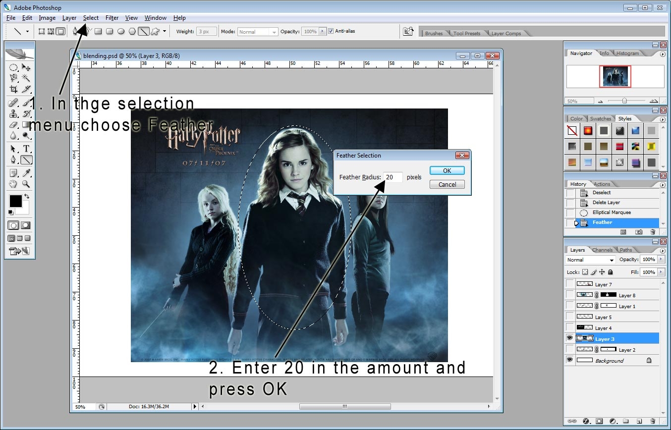Open the layer Fill slider arrow
The width and height of the screenshot is (671, 430).
(x=661, y=272)
